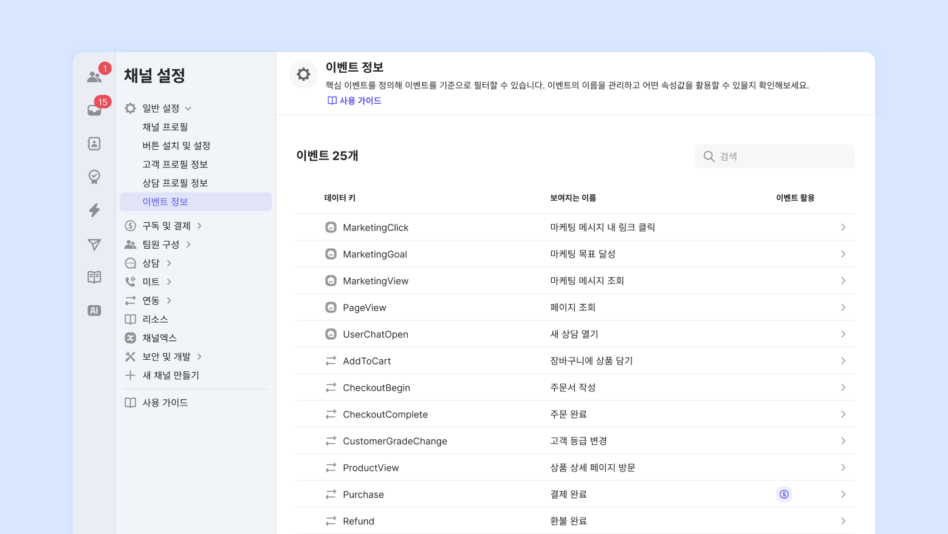
Task: Expand the 팀원 구성 section
Action: 188,245
